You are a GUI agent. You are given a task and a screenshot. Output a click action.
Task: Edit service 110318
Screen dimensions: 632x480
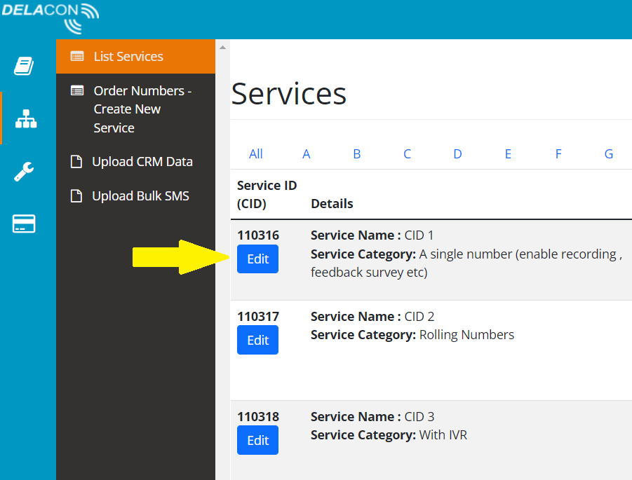257,441
